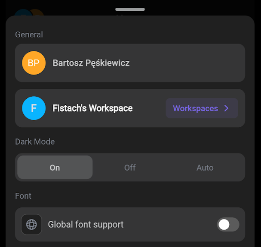Click the white knob of the font toggle

click(224, 225)
